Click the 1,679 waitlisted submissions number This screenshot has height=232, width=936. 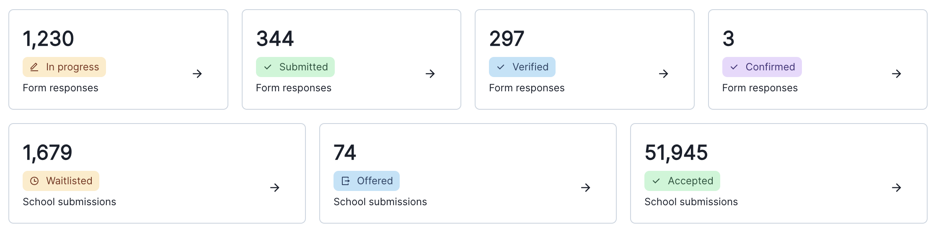(x=47, y=152)
